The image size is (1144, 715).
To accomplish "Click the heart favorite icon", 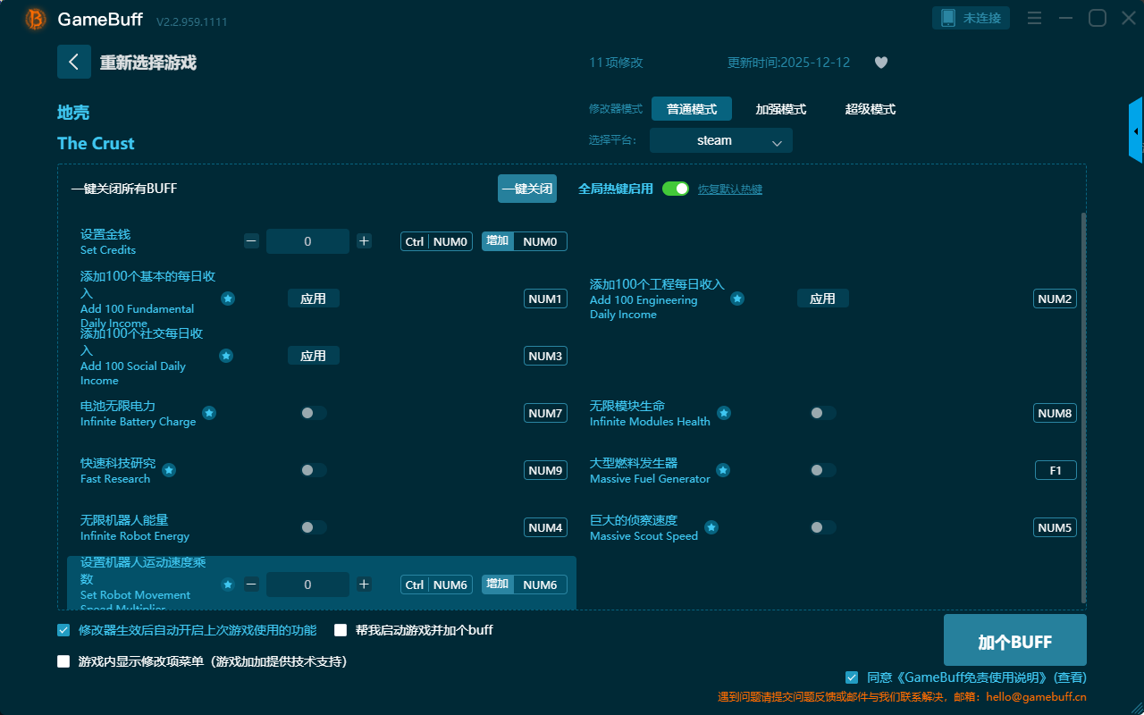I will 880,63.
